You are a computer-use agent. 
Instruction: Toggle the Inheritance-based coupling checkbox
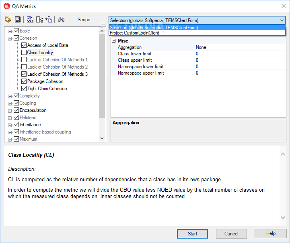(16, 132)
